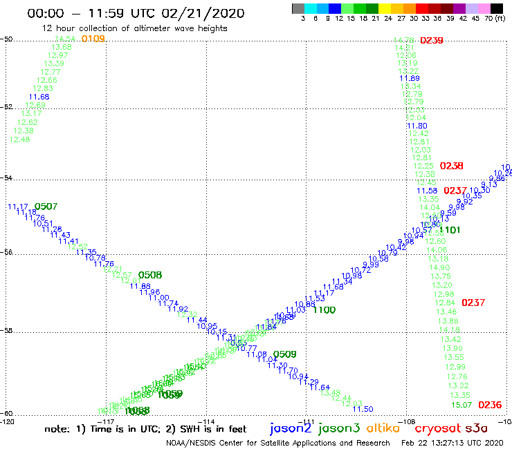Click the green '1100' time marker
The width and height of the screenshot is (512, 449).
click(x=324, y=310)
